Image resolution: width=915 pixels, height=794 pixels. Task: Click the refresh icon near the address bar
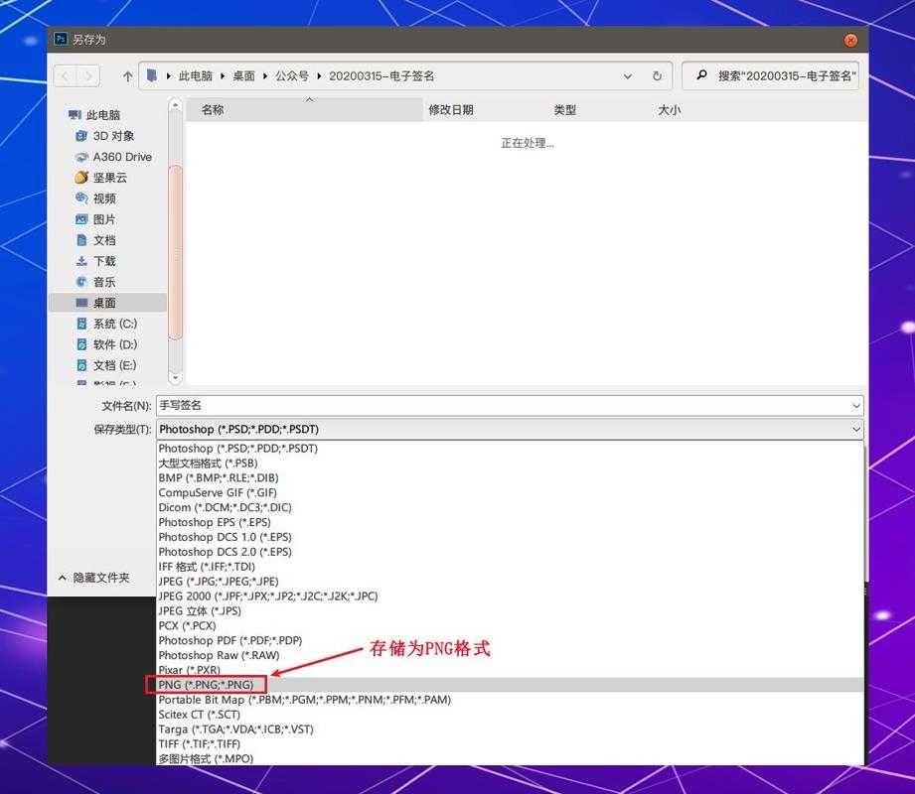(x=658, y=75)
